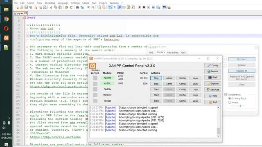Toggle the MySQL service checkbox
The height and width of the screenshot is (147, 262).
pyautogui.click(x=95, y=83)
